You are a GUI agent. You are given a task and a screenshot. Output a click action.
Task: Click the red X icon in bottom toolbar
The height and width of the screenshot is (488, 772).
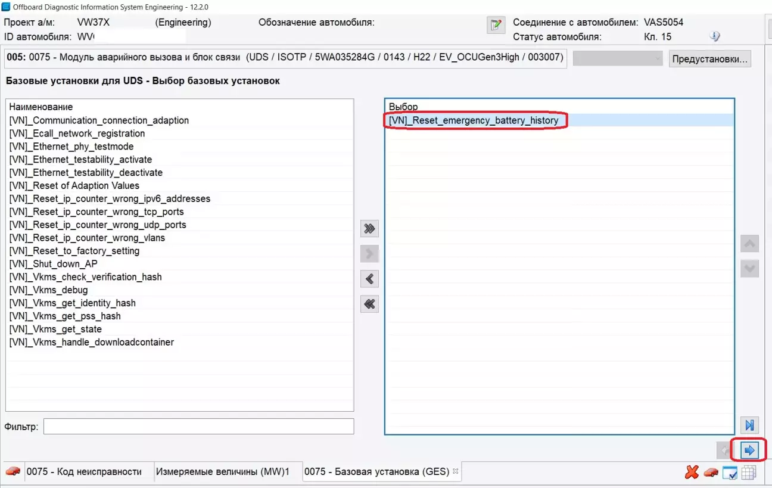pos(692,473)
